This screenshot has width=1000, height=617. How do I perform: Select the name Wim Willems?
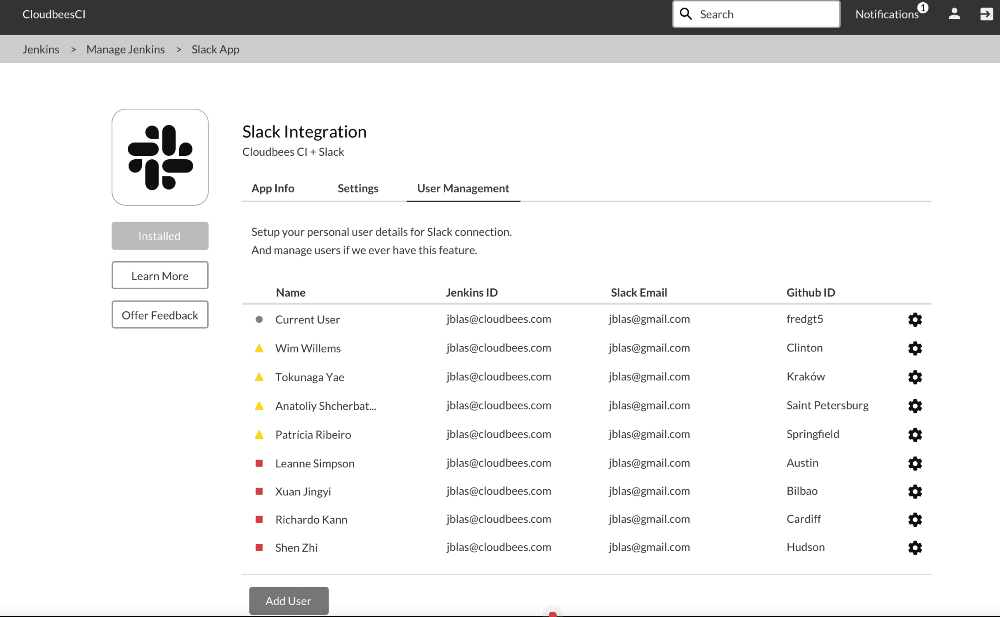[308, 348]
